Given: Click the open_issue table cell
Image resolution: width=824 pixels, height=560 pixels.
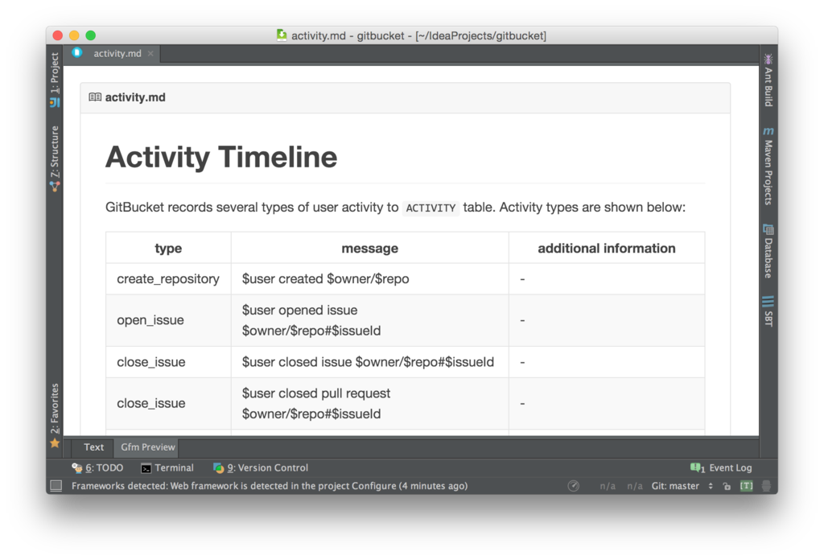Looking at the screenshot, I should pyautogui.click(x=168, y=320).
